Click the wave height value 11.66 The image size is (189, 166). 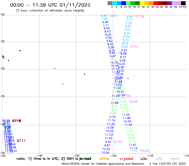[126, 115]
